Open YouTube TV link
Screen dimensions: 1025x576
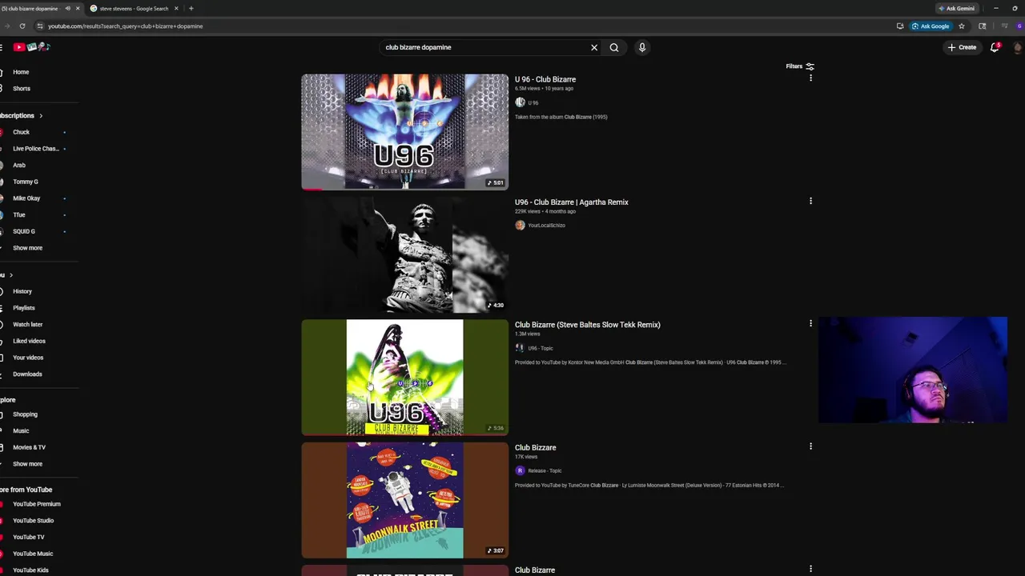tap(29, 537)
